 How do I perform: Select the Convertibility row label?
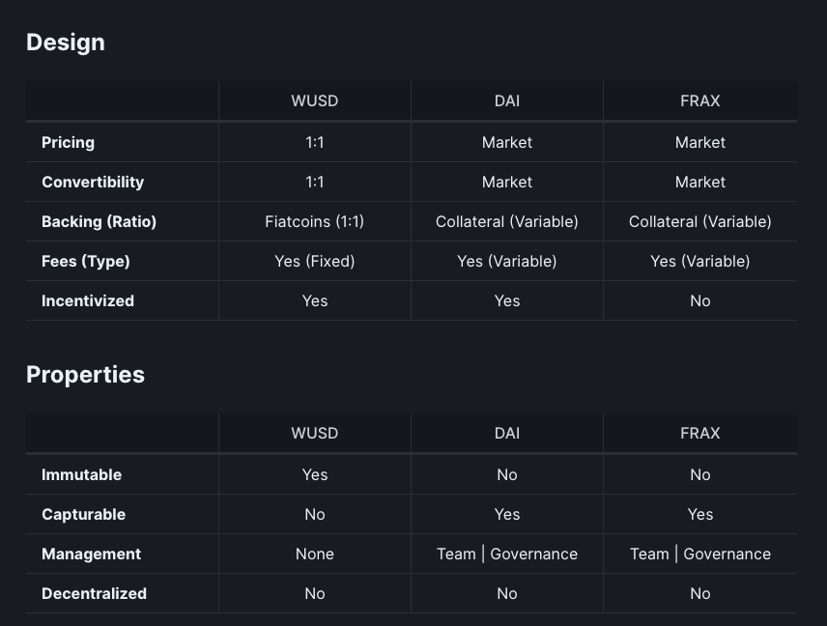93,182
